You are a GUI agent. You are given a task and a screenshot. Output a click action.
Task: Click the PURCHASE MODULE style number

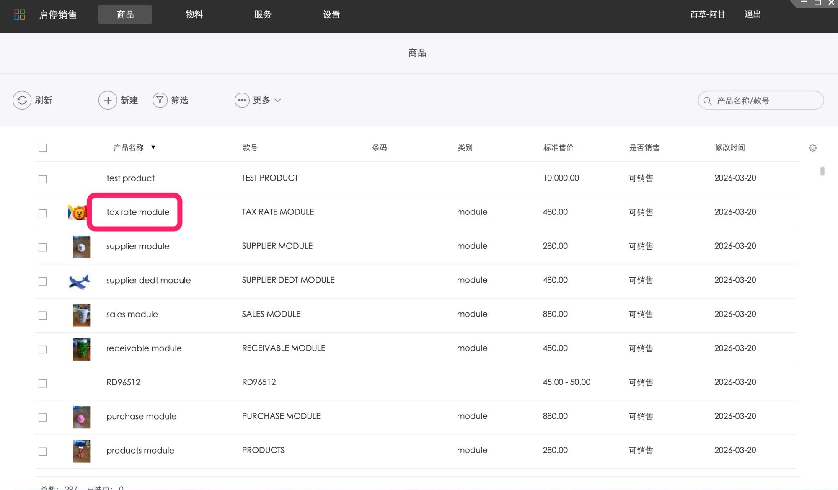tap(281, 416)
